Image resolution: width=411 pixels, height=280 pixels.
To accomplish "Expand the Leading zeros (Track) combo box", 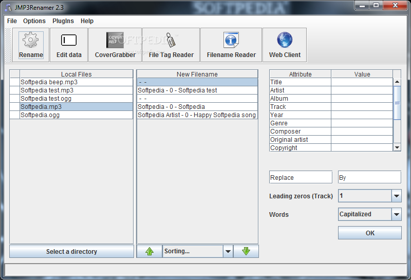I will 396,196.
